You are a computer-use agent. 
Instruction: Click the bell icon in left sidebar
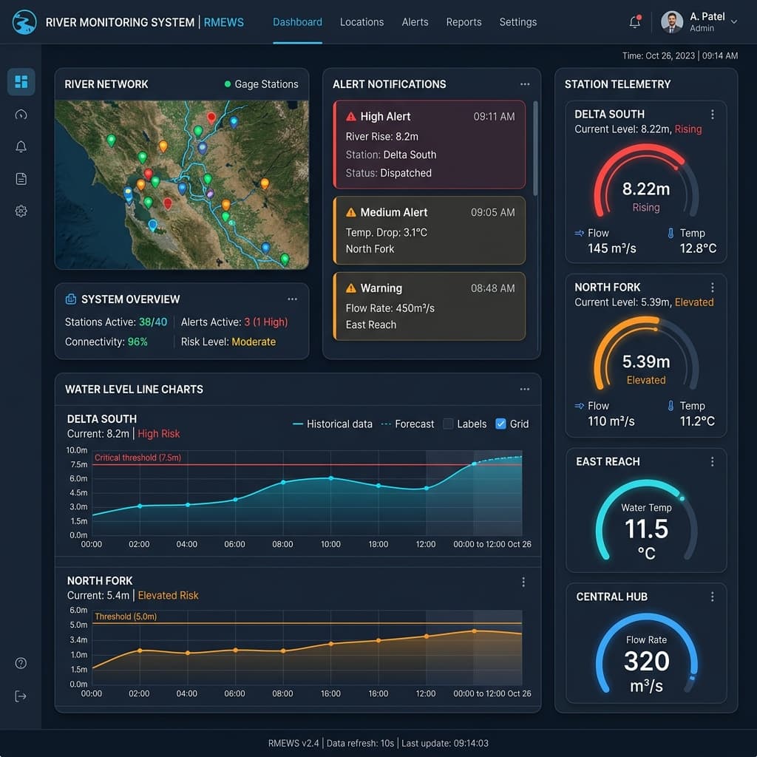click(x=21, y=147)
